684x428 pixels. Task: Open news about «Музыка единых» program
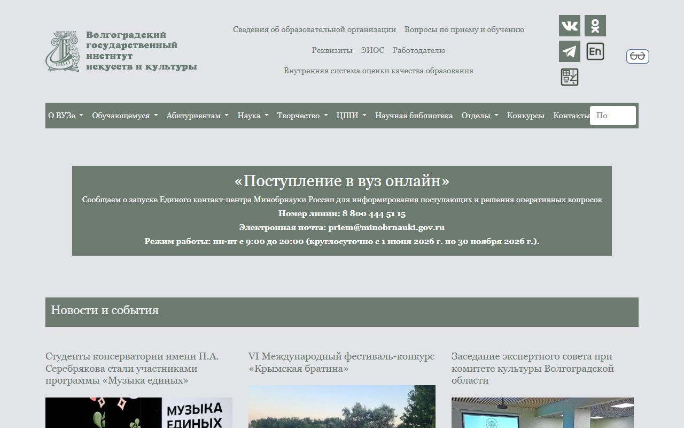pyautogui.click(x=132, y=369)
